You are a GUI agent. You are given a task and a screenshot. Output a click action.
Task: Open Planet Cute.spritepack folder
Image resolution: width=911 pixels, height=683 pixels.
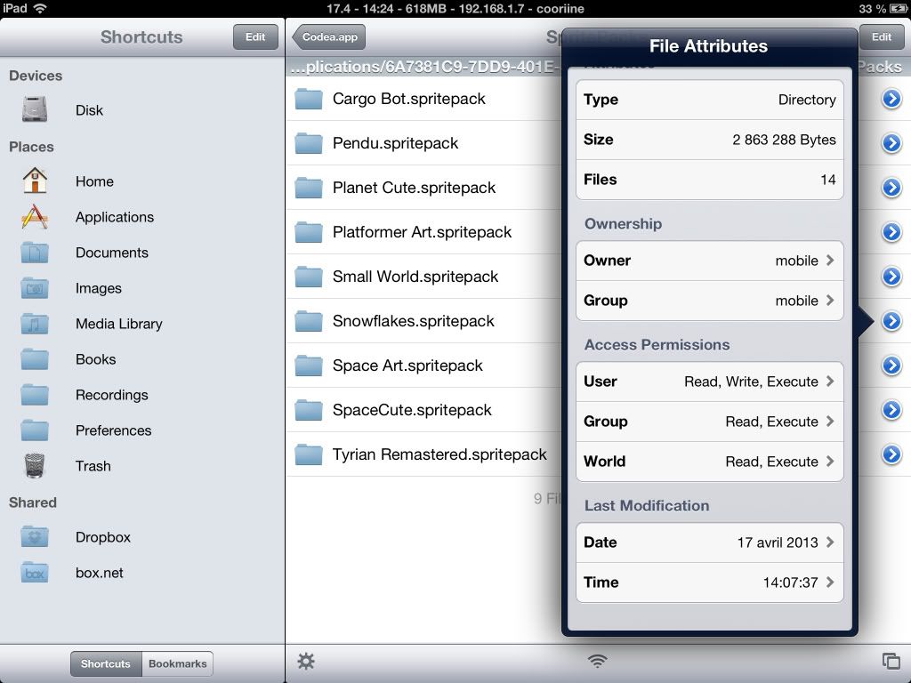[x=423, y=188]
